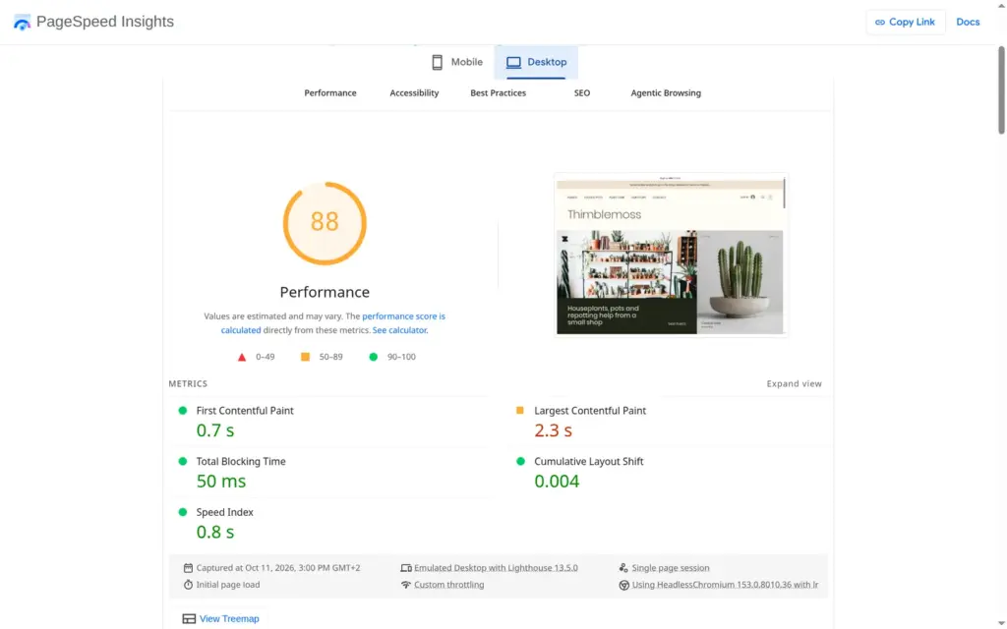This screenshot has height=629, width=1007.
Task: Click the calendar icon beside Captured at
Action: click(x=188, y=568)
